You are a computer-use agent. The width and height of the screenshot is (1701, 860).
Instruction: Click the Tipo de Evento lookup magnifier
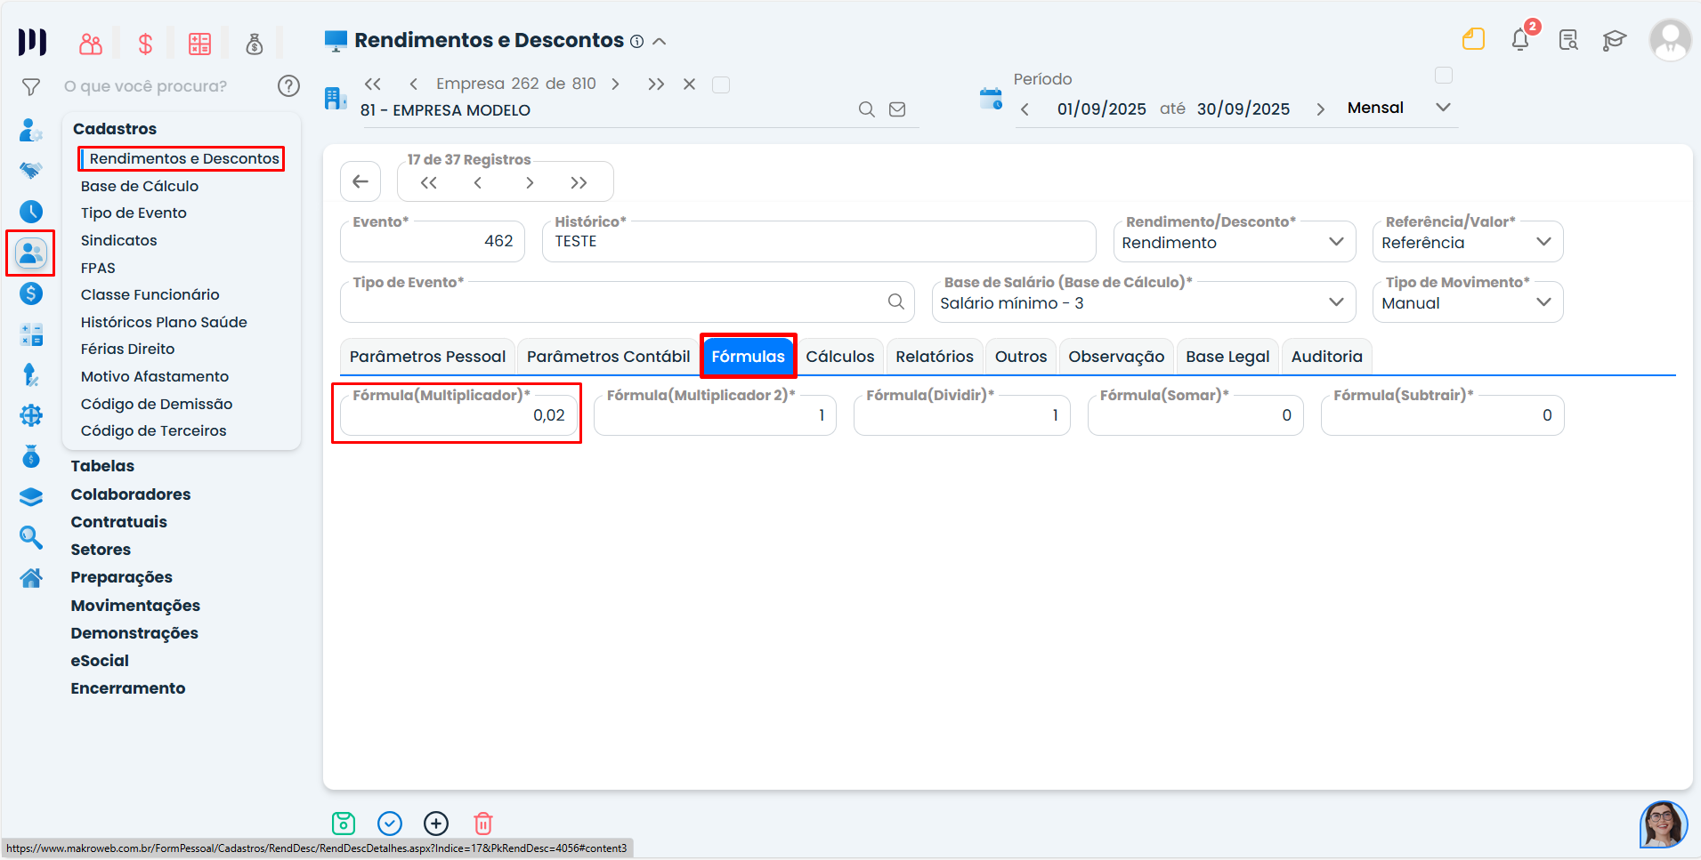896,301
